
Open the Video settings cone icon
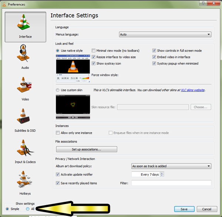(x=24, y=85)
